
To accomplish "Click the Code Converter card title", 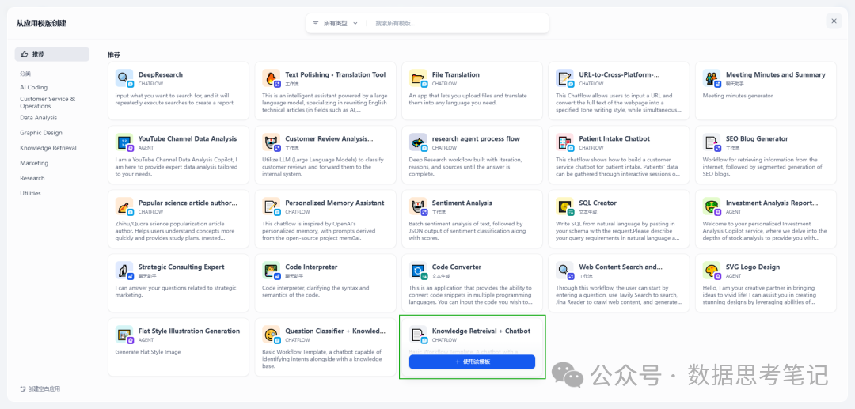I will tap(457, 267).
